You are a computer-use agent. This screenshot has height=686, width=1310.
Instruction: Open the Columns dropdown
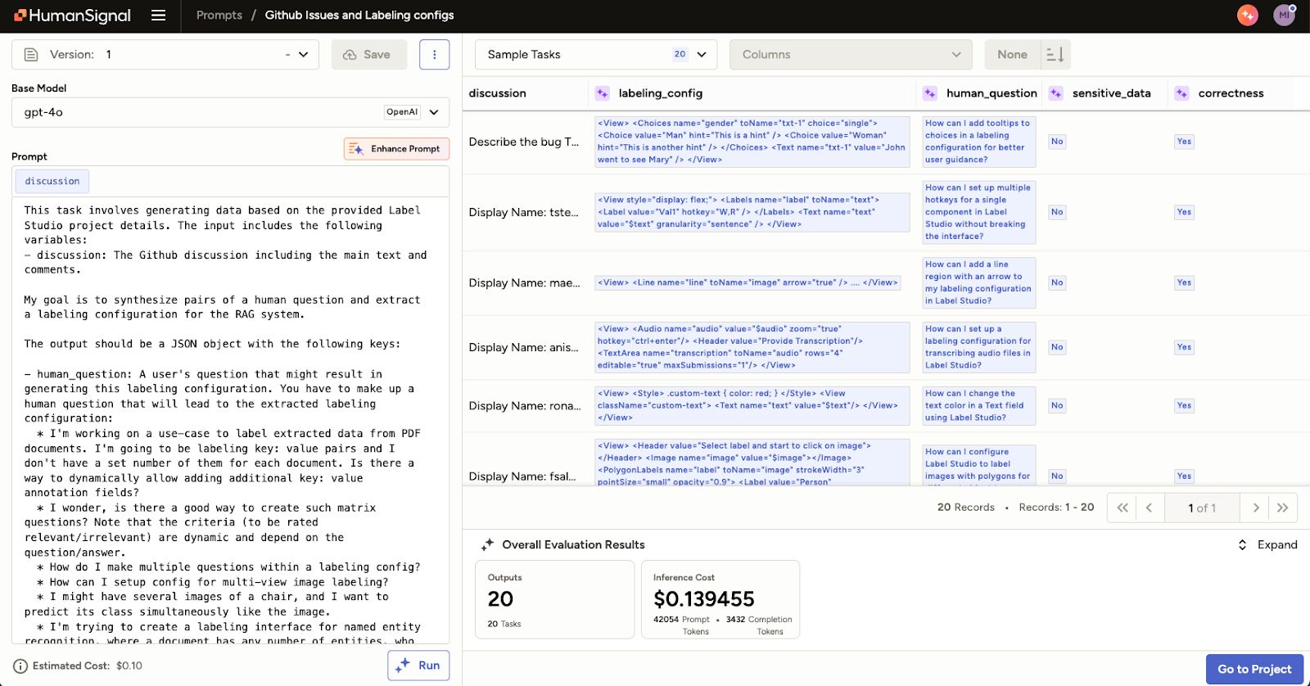pos(850,55)
